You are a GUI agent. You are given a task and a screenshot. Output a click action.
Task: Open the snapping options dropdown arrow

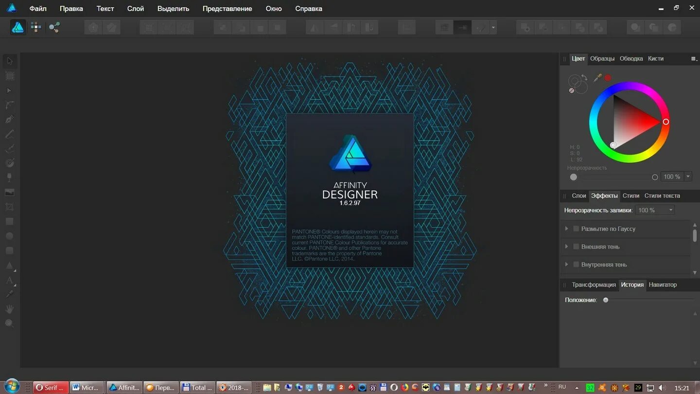pos(493,28)
